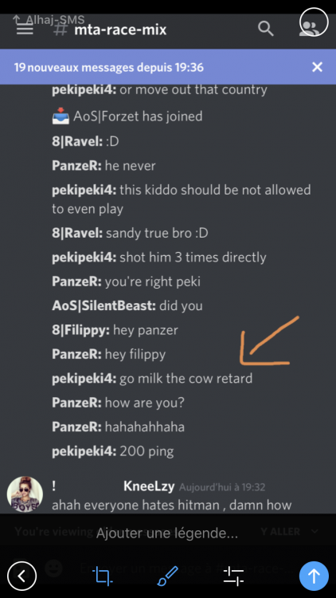Open the adjustments sliders icon
Screen dimensions: 336x598
233,576
